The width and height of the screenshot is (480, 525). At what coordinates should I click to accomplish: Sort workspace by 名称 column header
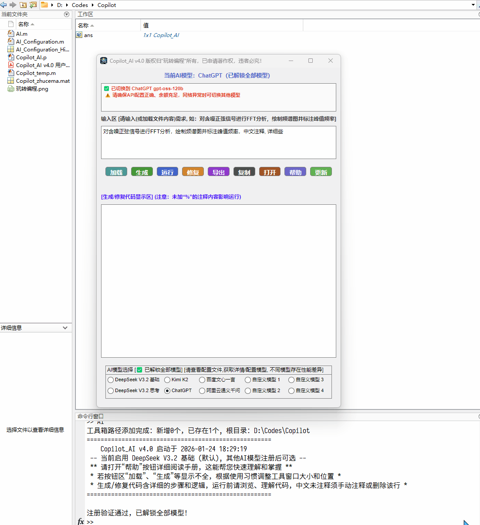(108, 25)
